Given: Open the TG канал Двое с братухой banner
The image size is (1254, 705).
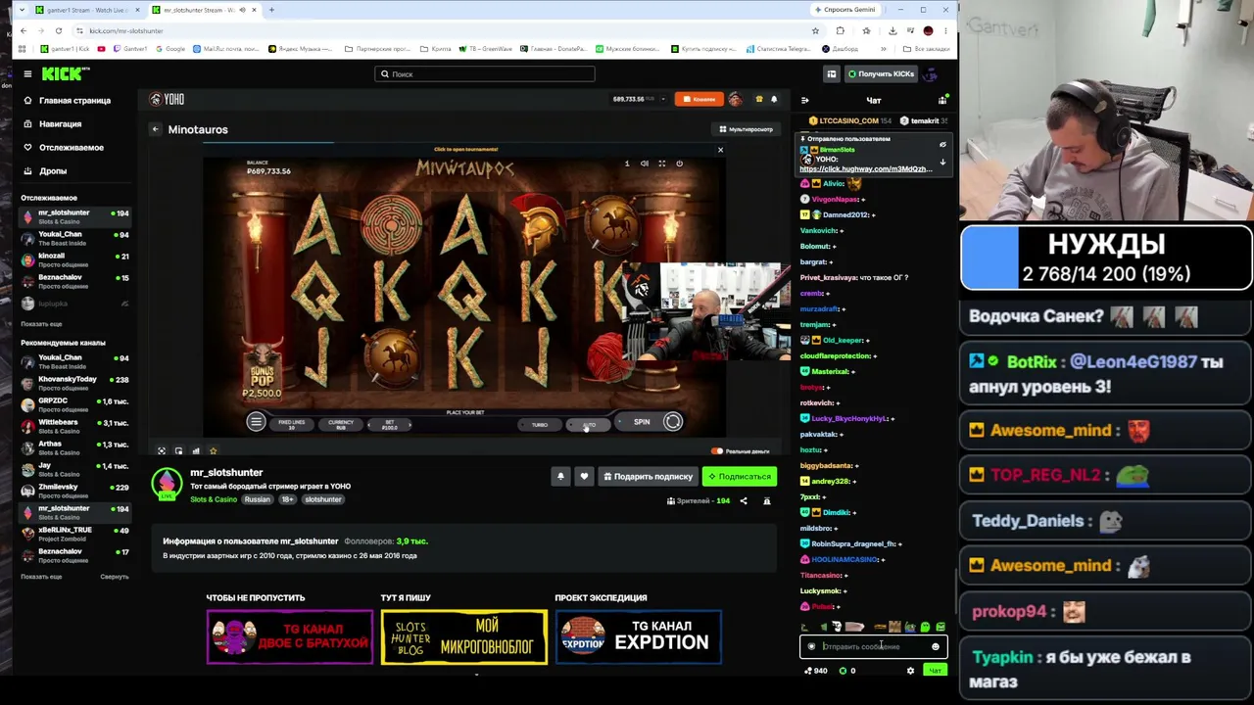Looking at the screenshot, I should click(x=290, y=637).
